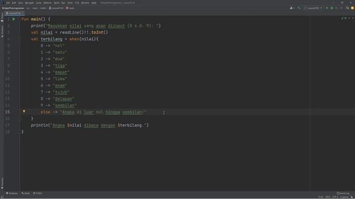Viewport: 355px width, 199px height.
Task: Click cursor position indicator in status bar
Action: tap(321, 197)
